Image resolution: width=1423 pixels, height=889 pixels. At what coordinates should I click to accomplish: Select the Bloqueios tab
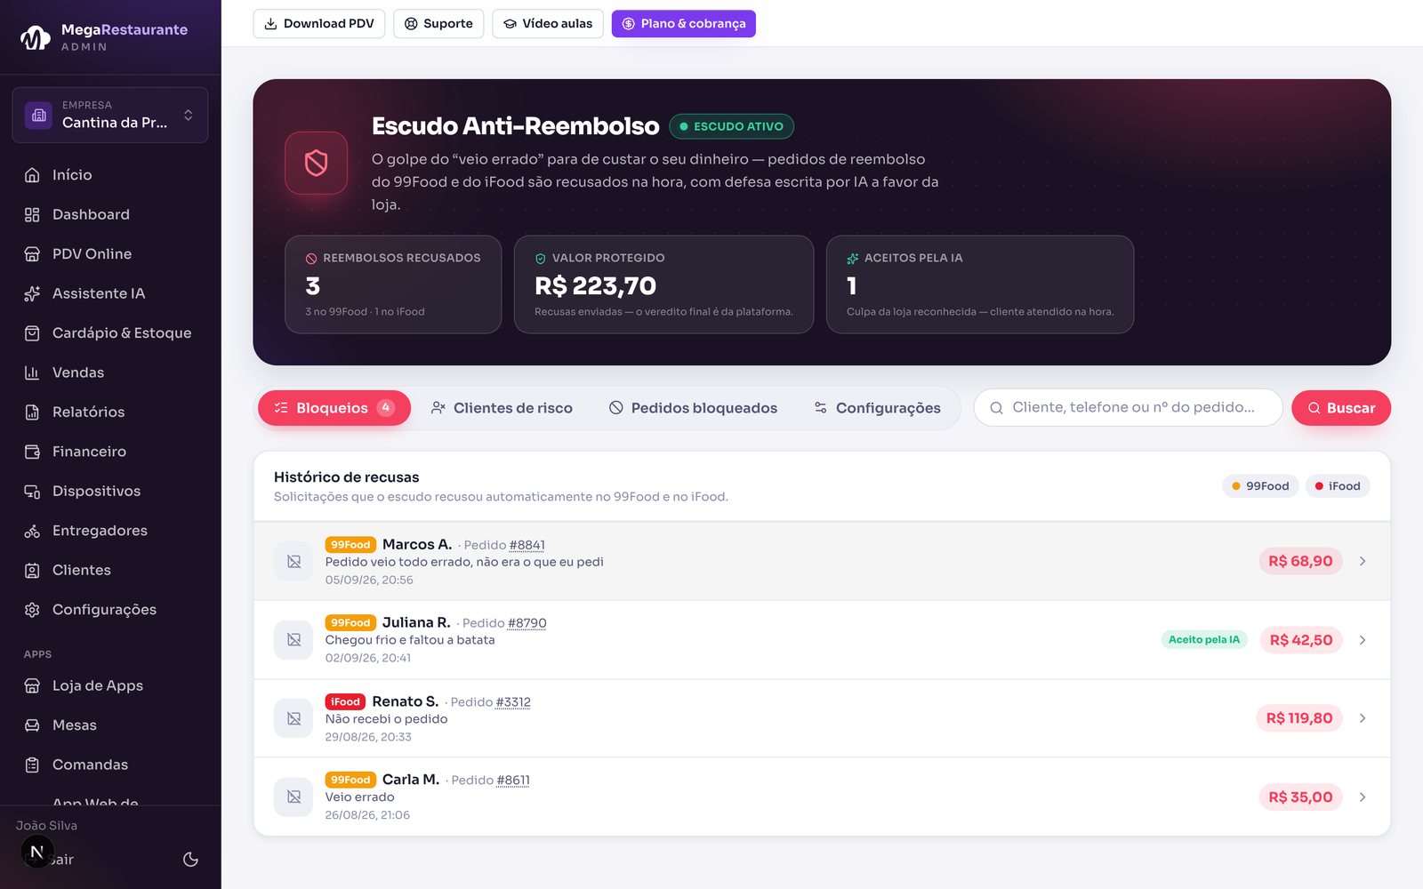(334, 408)
